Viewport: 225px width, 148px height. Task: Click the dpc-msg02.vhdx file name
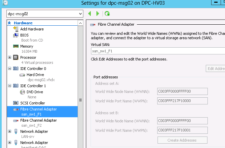(x=41, y=80)
